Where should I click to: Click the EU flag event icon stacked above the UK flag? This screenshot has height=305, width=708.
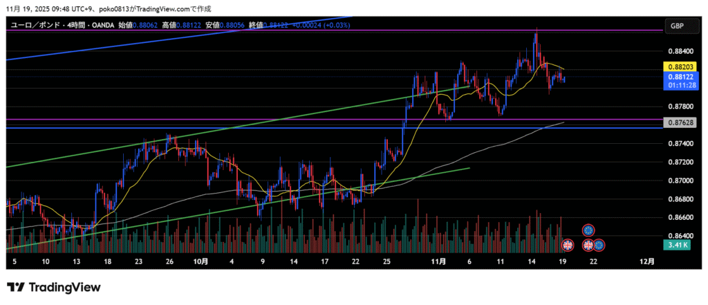pos(588,230)
